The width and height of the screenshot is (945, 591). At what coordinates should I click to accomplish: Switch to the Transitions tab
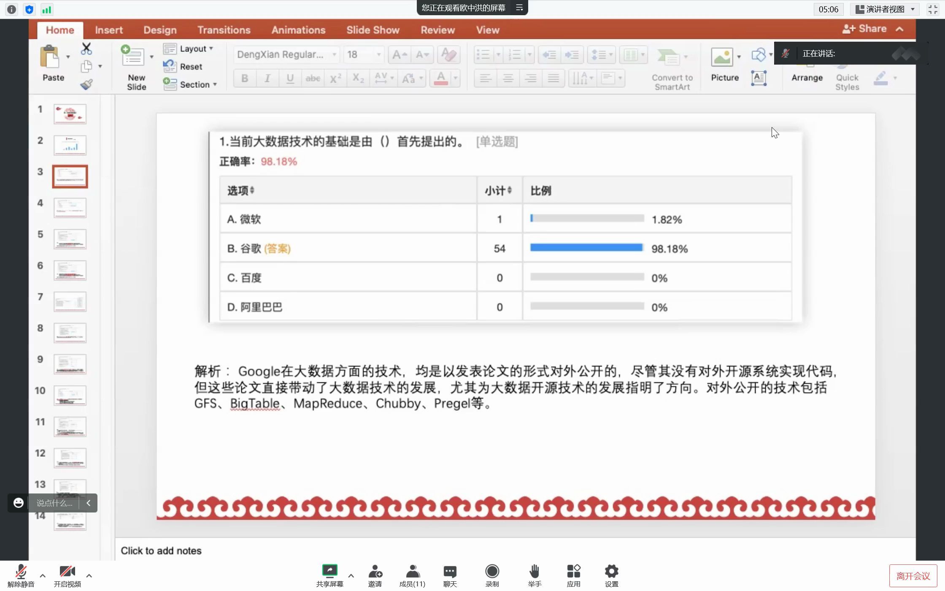[224, 30]
